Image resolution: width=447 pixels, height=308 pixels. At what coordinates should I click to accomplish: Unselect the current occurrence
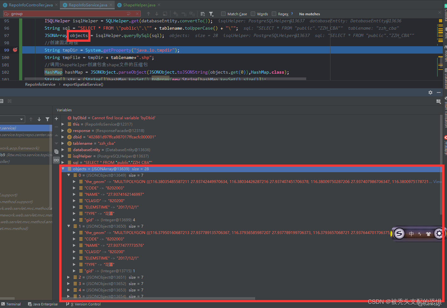[184, 14]
